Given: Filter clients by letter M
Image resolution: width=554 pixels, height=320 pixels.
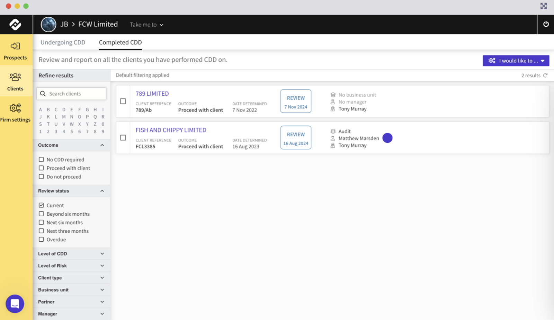Looking at the screenshot, I should click(64, 117).
